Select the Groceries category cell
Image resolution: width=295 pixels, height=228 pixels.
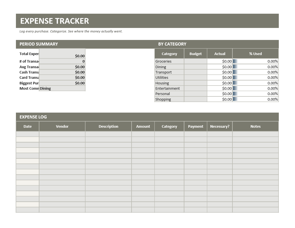coord(169,61)
